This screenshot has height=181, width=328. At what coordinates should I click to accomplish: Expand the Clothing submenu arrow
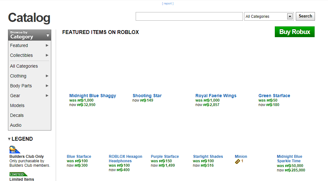pos(47,76)
